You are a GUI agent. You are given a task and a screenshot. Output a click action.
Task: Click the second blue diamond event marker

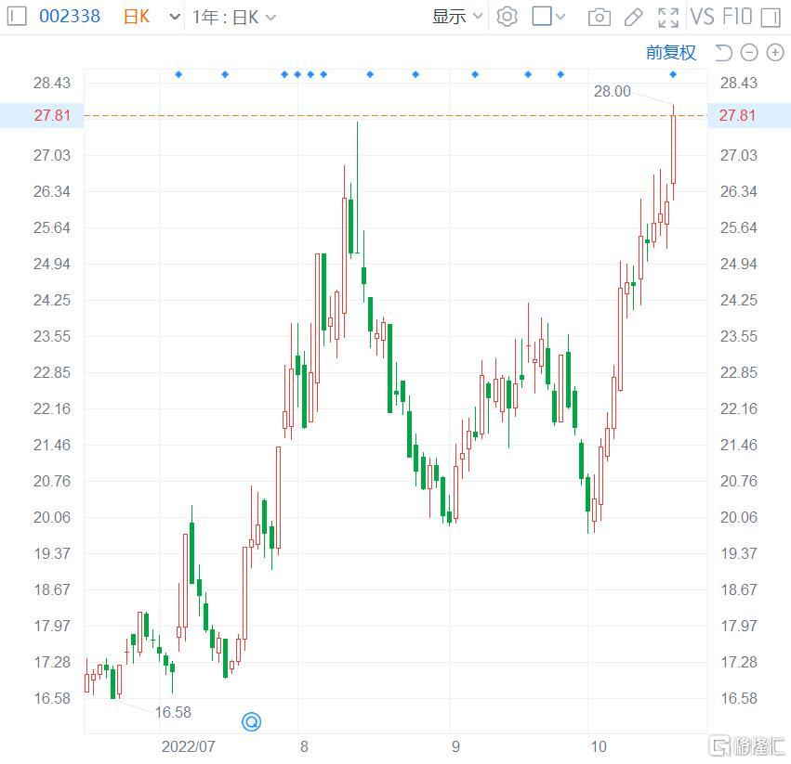click(x=225, y=74)
